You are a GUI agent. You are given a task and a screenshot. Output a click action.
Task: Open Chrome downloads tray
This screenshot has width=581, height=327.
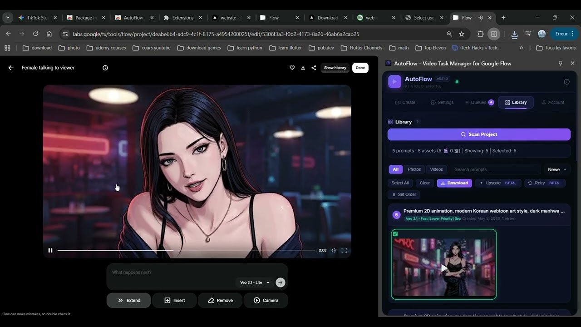(x=514, y=34)
